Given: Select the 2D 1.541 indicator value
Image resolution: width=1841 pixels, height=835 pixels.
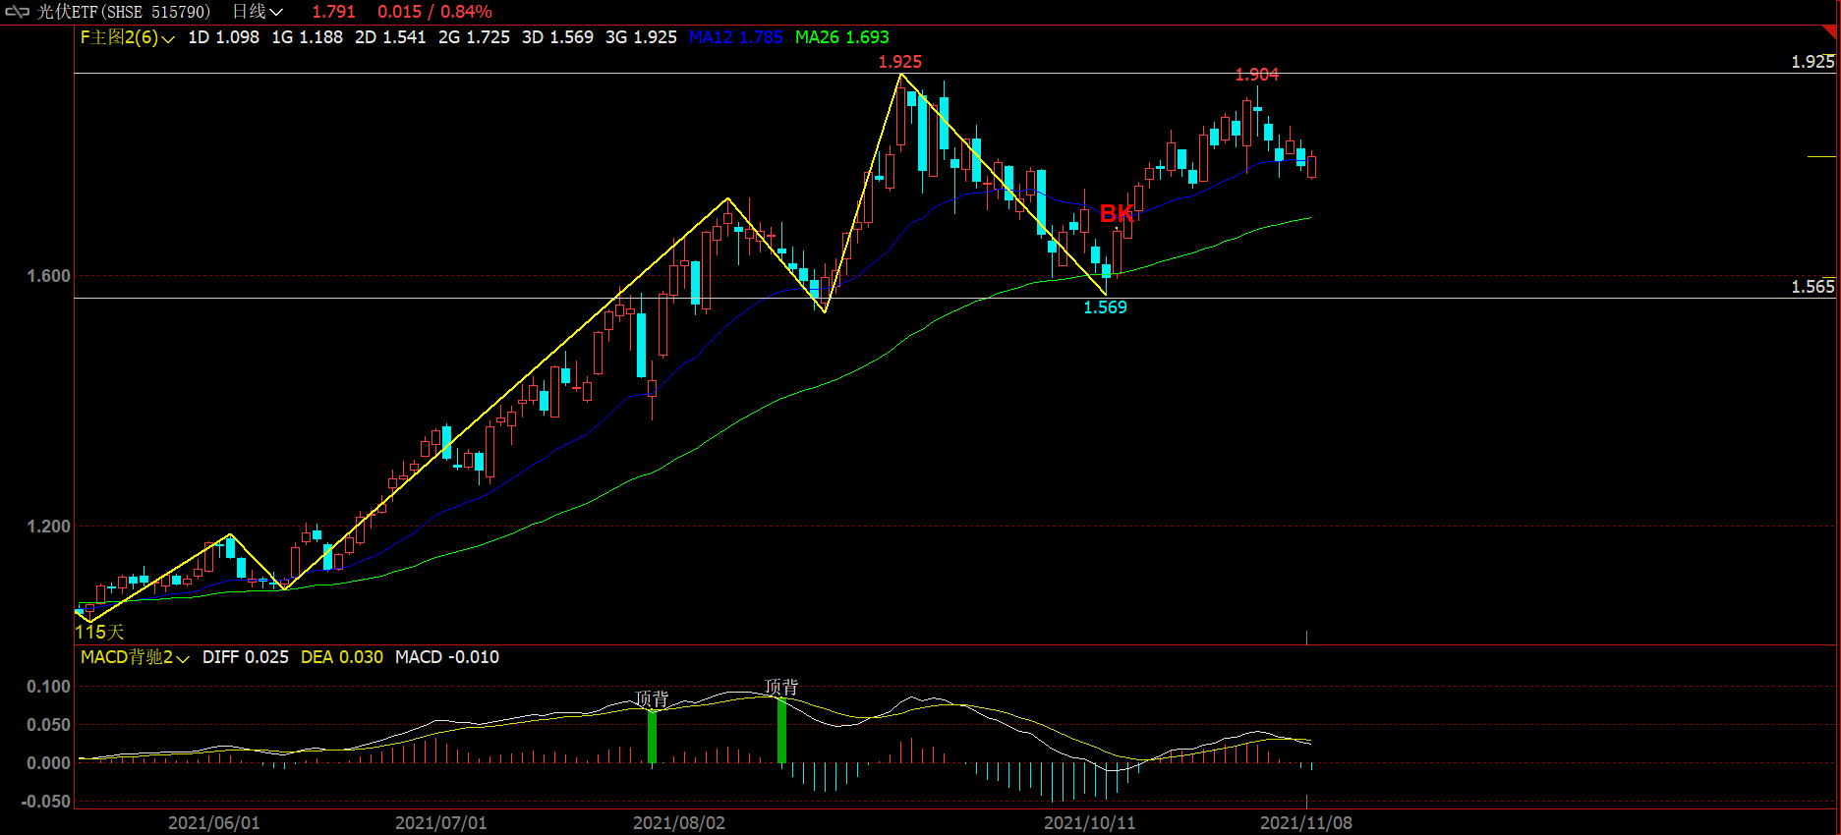Looking at the screenshot, I should pos(390,37).
